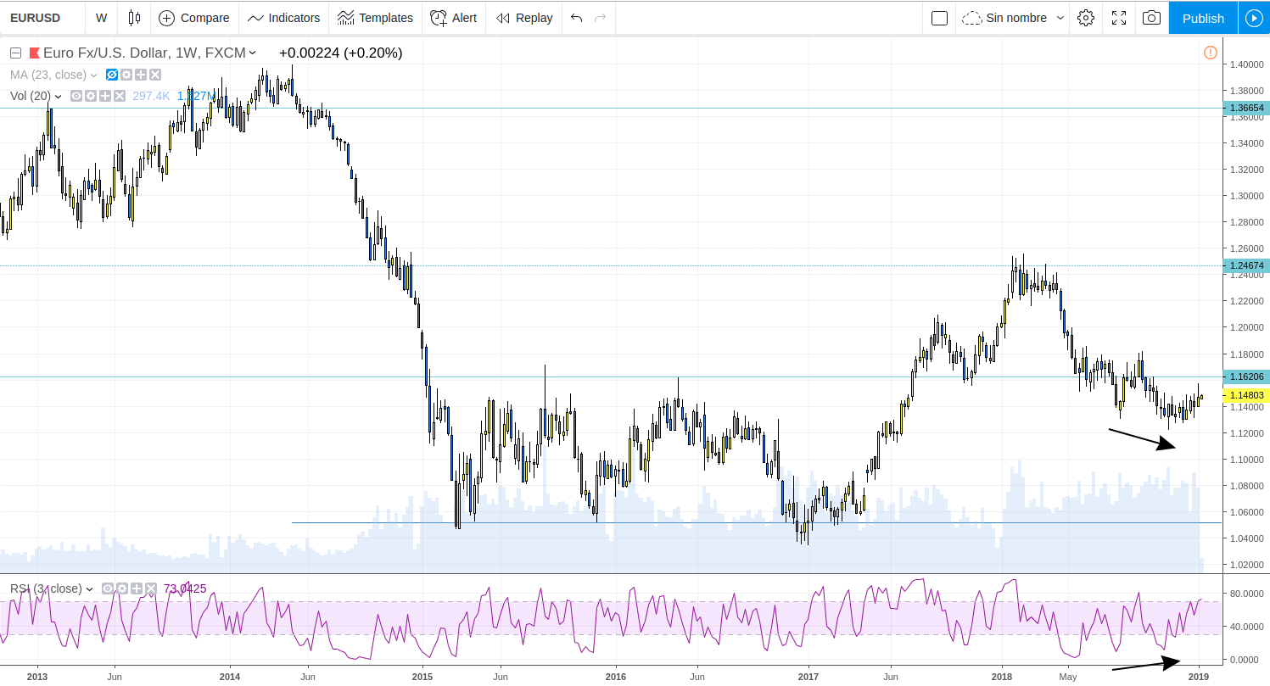Image resolution: width=1270 pixels, height=686 pixels.
Task: Open the Sin nombre layout dropdown
Action: (x=1011, y=17)
